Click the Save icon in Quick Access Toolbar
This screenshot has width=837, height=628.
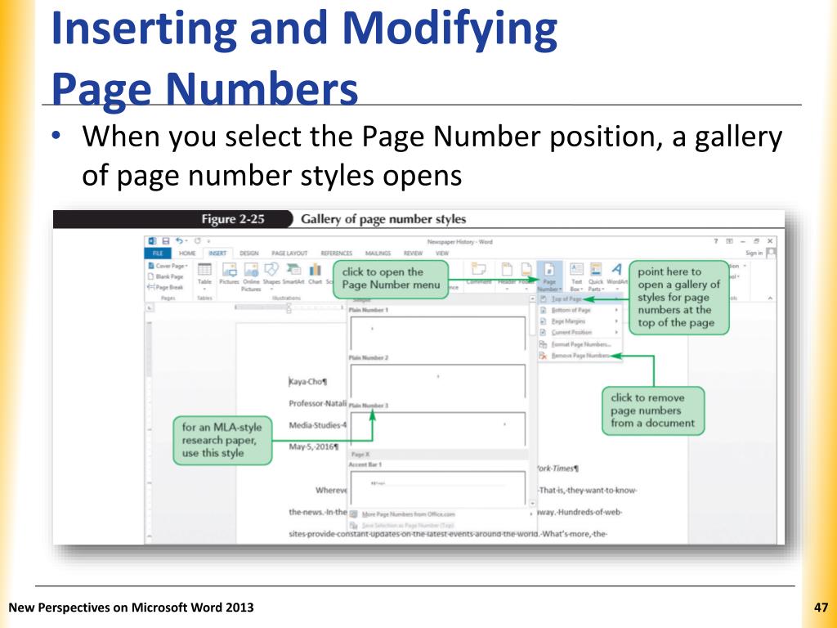pyautogui.click(x=166, y=241)
